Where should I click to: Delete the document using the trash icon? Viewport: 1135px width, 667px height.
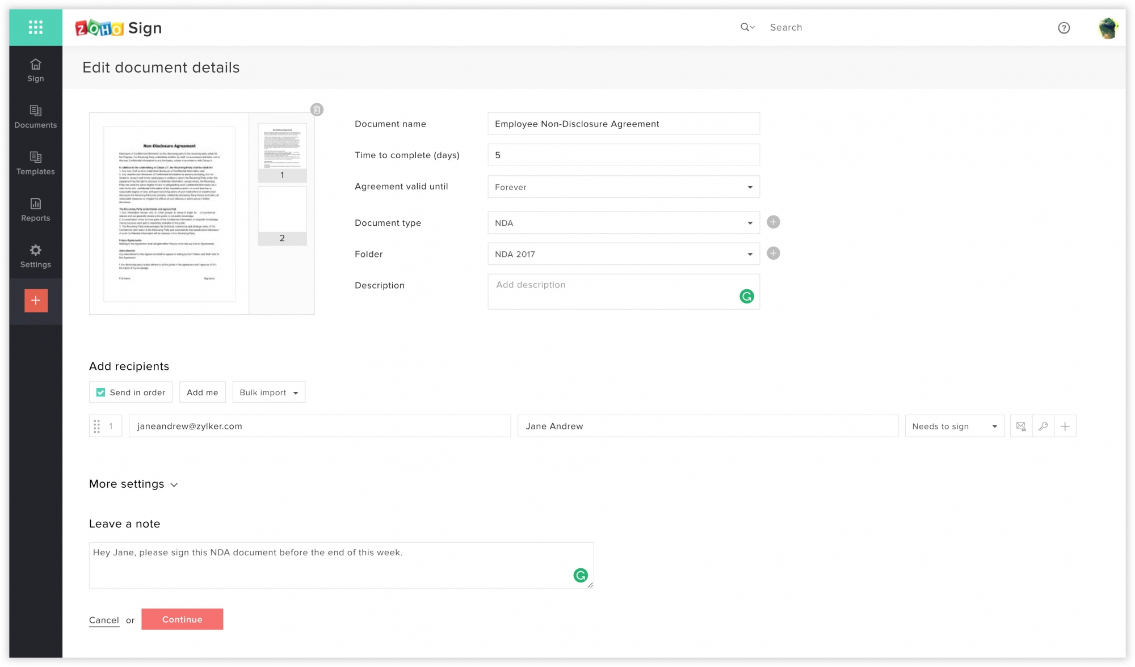[x=317, y=109]
